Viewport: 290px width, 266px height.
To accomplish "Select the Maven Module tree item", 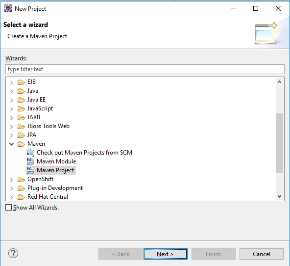I will coord(56,161).
